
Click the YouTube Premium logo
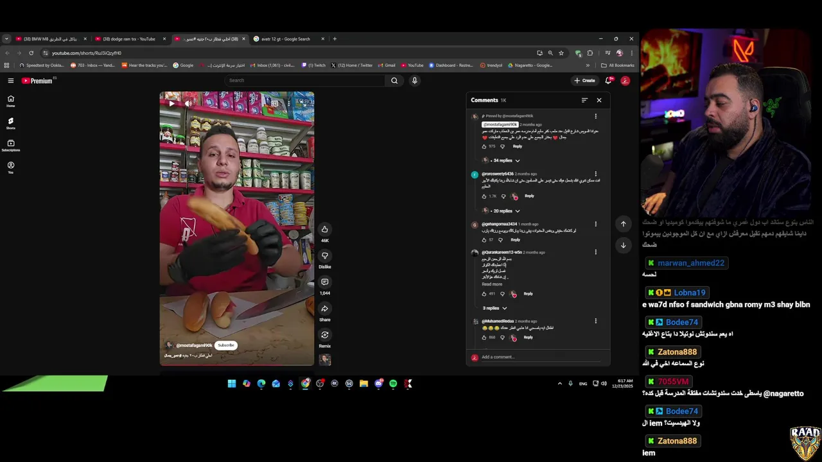37,80
